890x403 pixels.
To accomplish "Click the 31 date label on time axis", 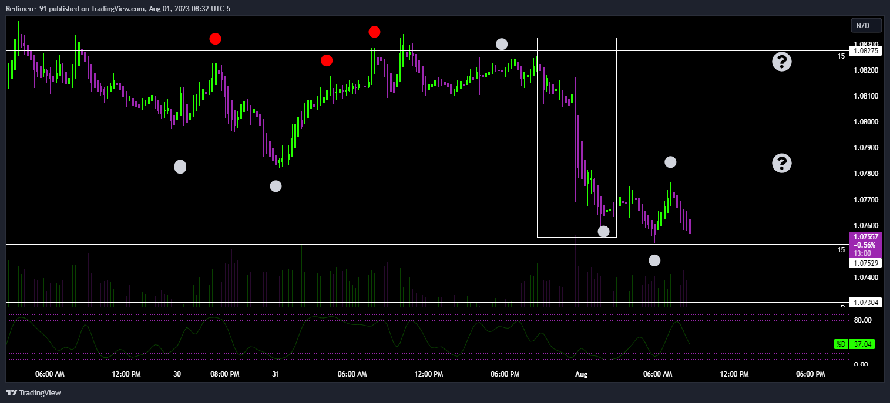I will [x=276, y=374].
